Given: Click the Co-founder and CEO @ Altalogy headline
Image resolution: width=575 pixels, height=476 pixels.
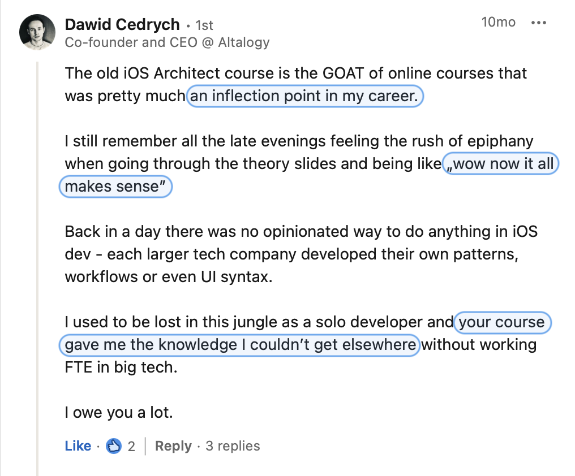Looking at the screenshot, I should pyautogui.click(x=167, y=42).
